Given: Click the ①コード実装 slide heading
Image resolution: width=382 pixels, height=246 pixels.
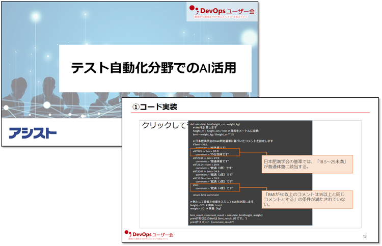Looking at the screenshot, I should pos(155,107).
